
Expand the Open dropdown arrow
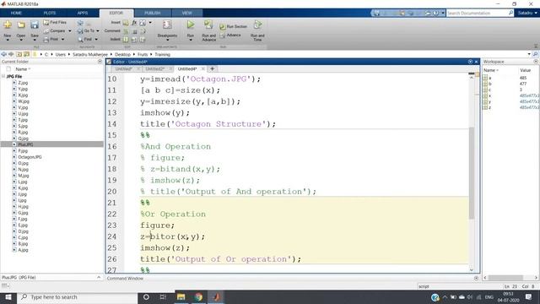click(x=21, y=41)
